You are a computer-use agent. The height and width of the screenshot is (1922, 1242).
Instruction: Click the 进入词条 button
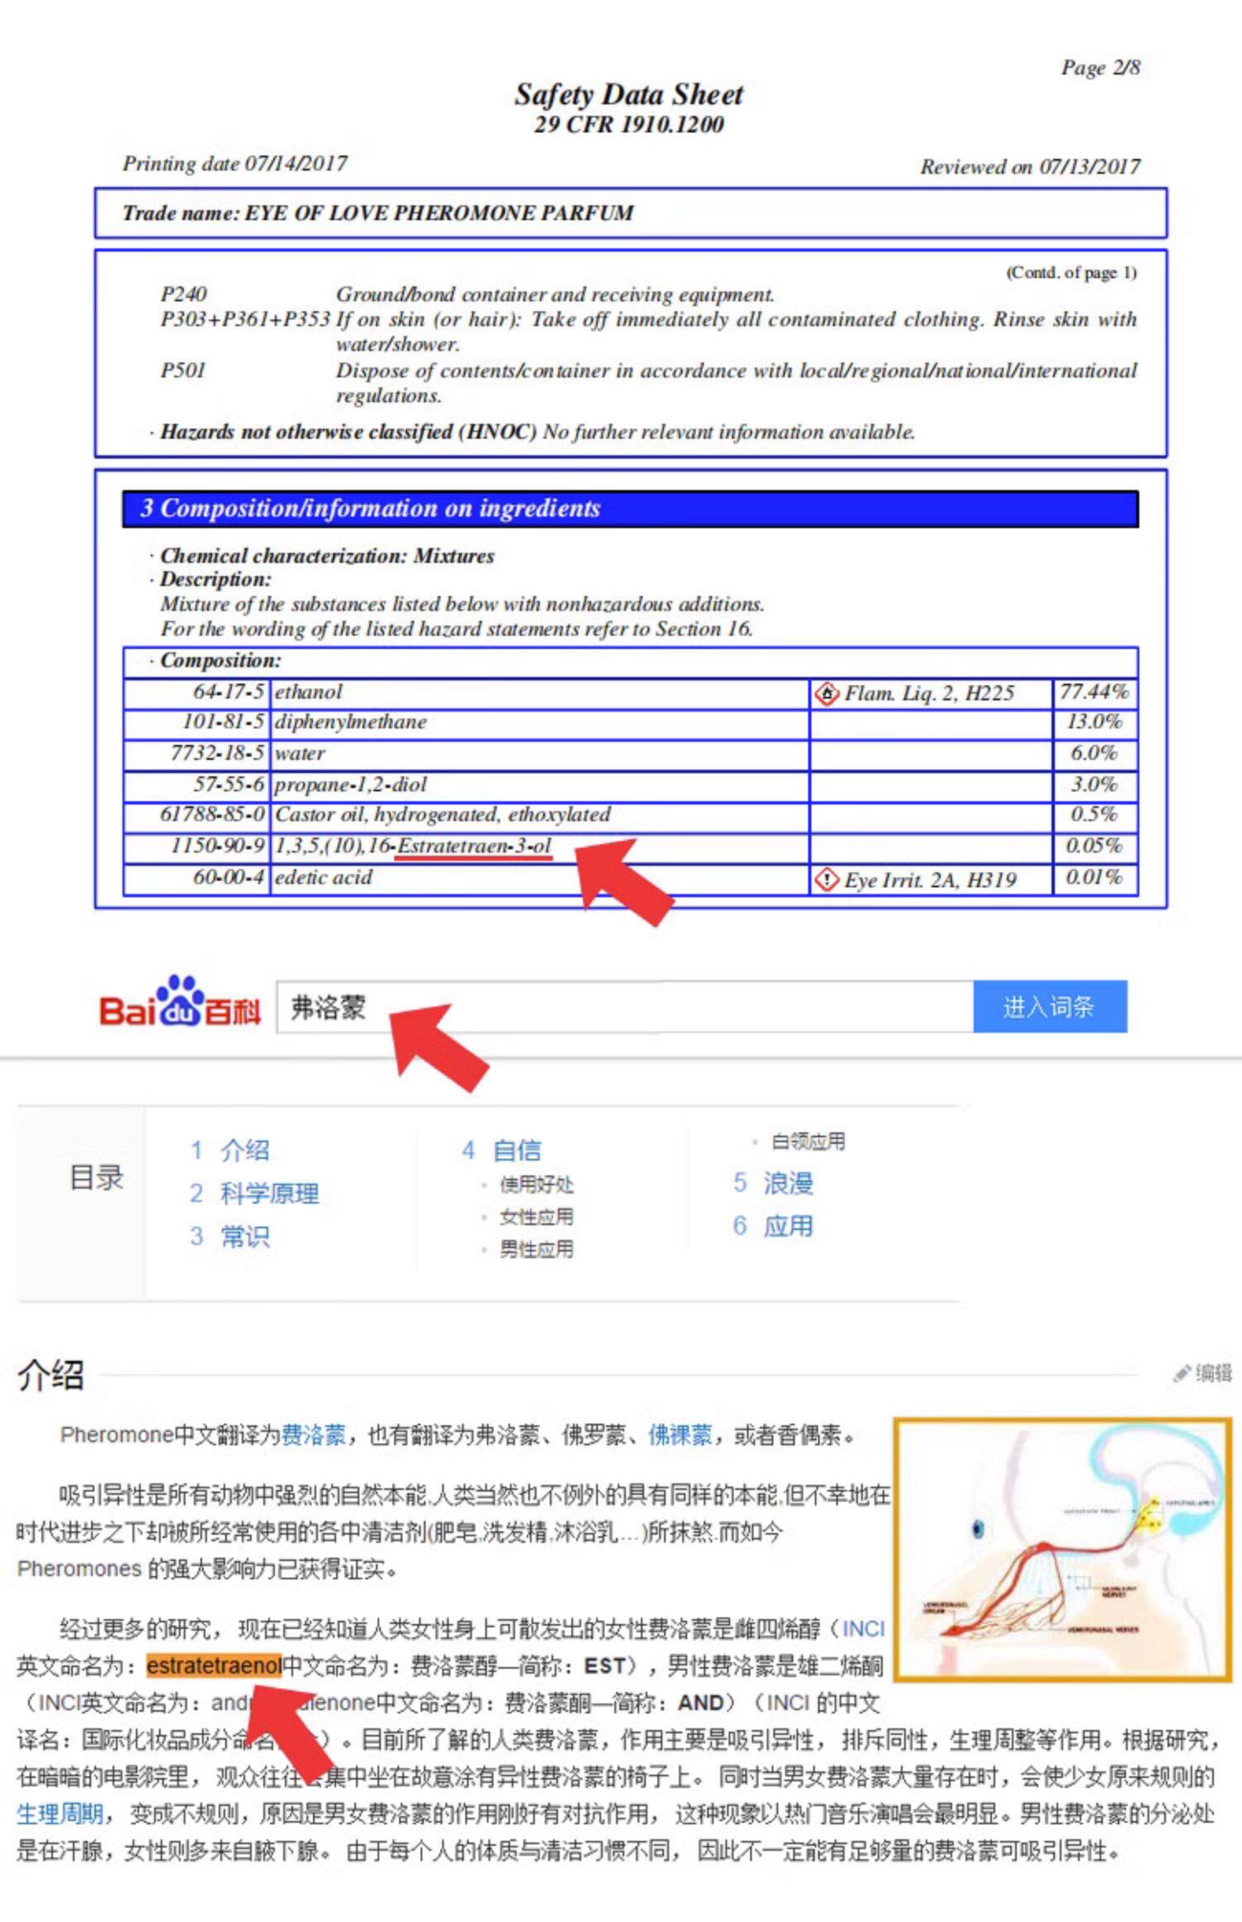[x=1050, y=1007]
